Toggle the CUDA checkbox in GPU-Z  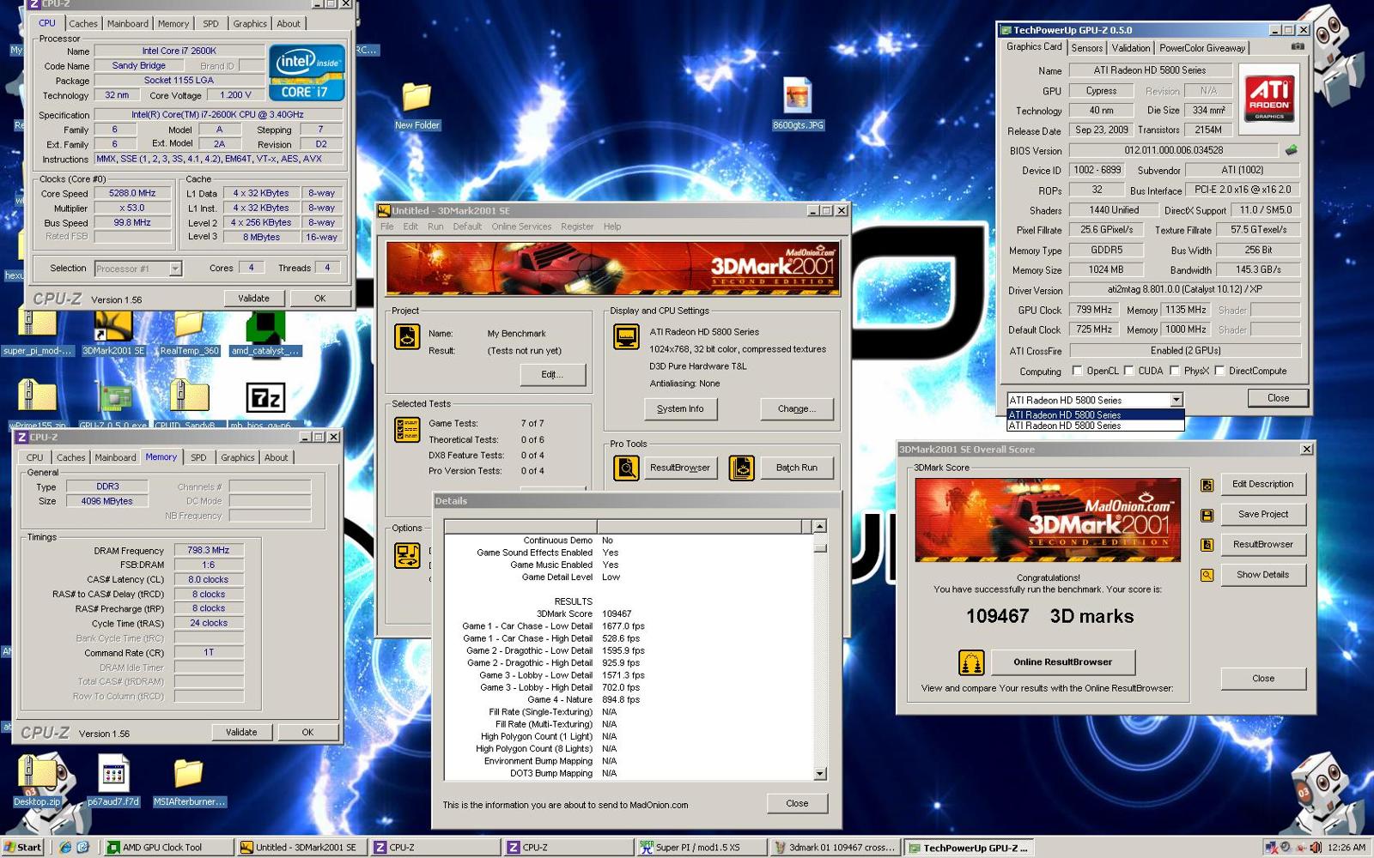(x=1129, y=372)
